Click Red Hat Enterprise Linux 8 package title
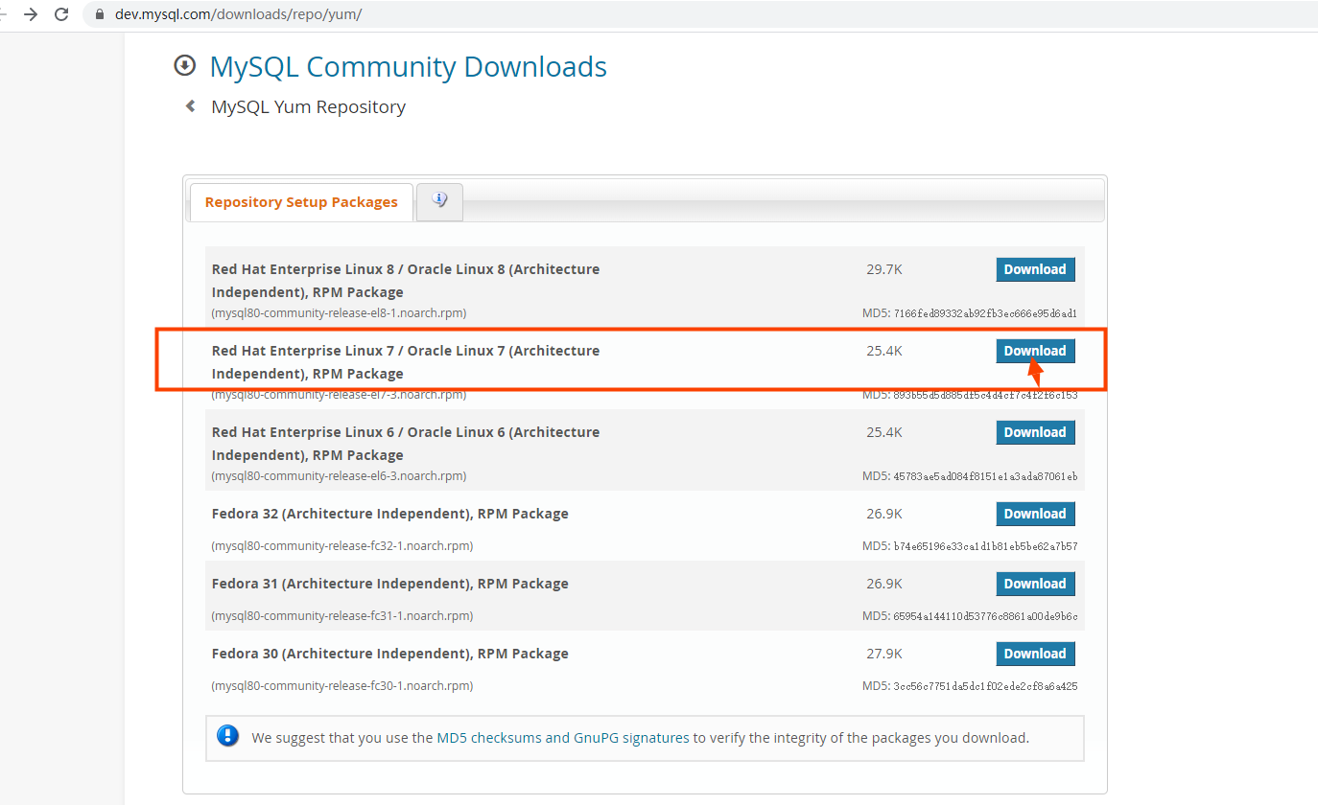 pyautogui.click(x=406, y=281)
